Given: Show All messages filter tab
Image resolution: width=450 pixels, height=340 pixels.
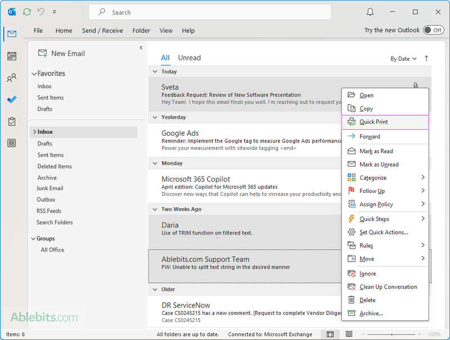Looking at the screenshot, I should [165, 58].
